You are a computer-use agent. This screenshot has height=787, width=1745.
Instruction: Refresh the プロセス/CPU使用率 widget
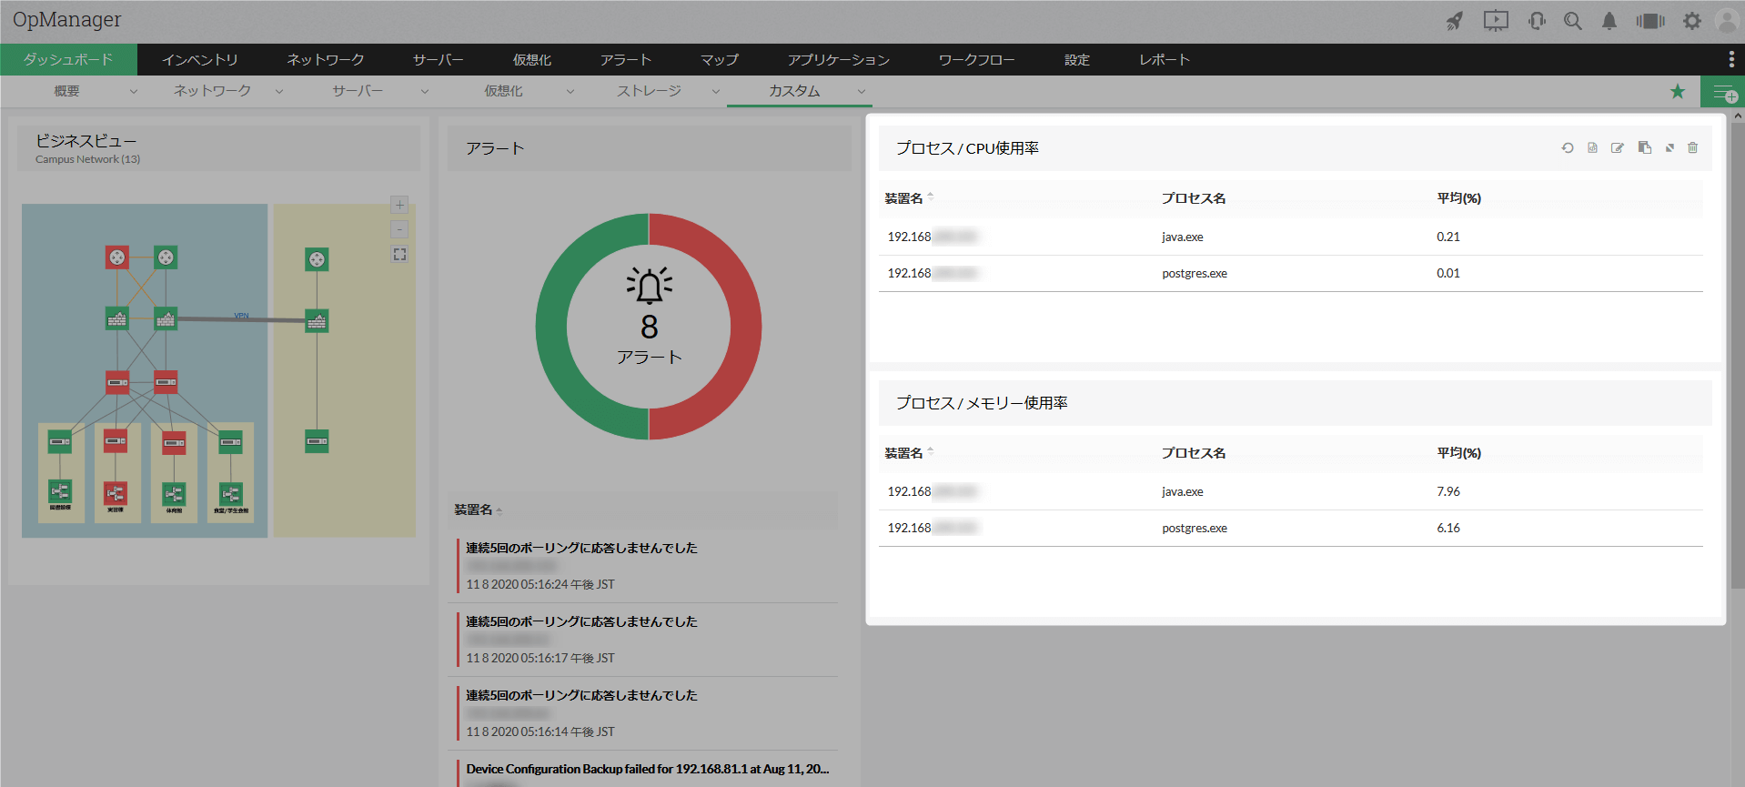[x=1567, y=148]
